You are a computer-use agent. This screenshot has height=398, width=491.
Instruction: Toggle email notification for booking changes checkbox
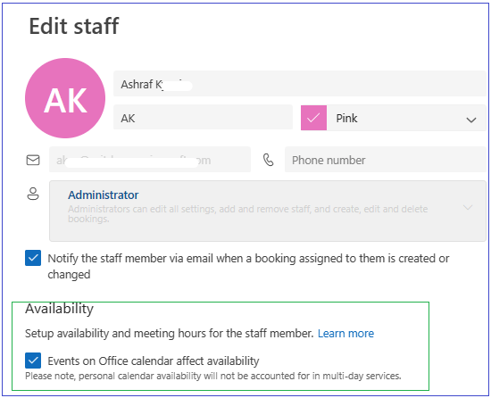tap(33, 258)
